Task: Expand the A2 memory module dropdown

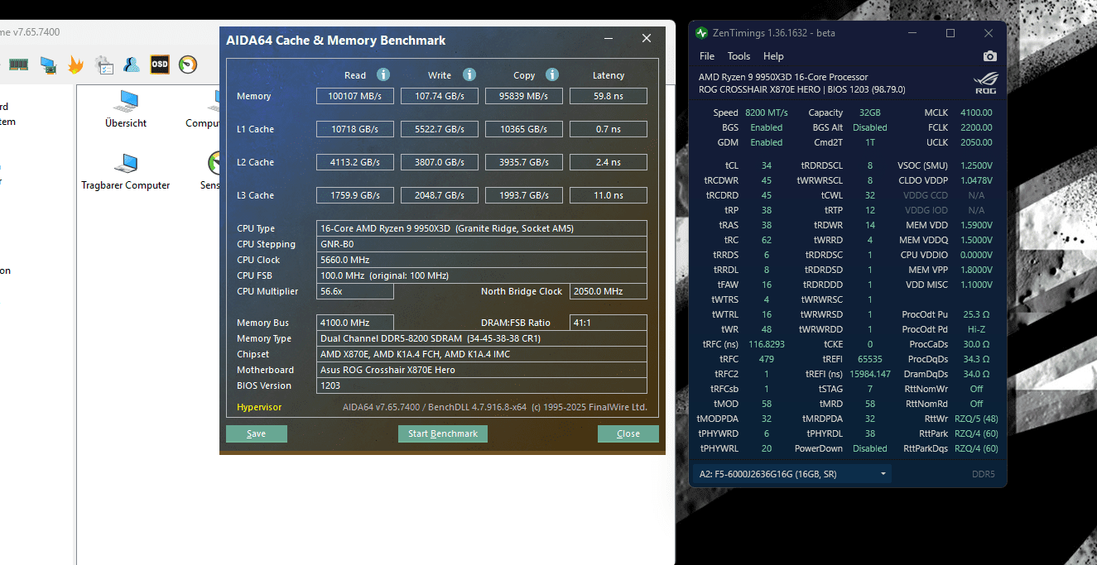Action: 792,474
